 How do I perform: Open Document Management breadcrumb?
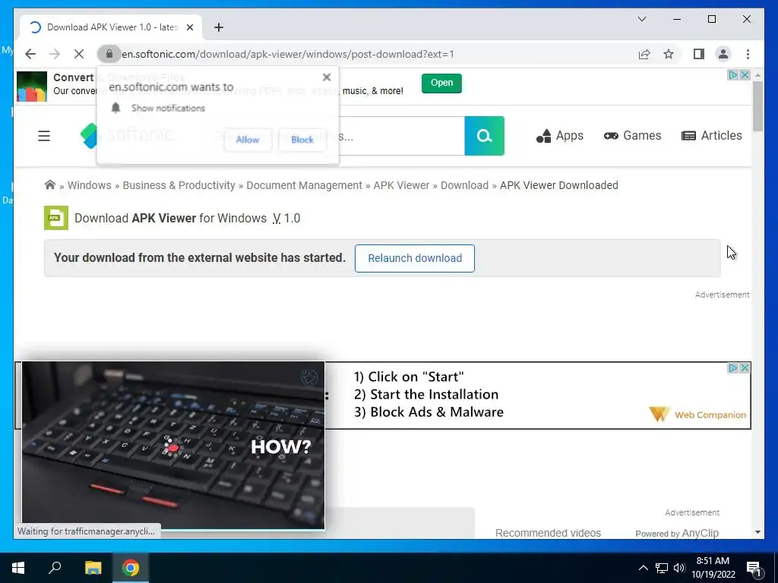304,185
